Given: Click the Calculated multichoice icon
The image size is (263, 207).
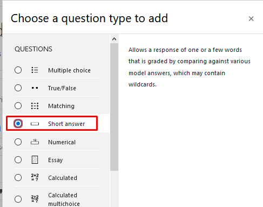Looking at the screenshot, I should tap(35, 199).
